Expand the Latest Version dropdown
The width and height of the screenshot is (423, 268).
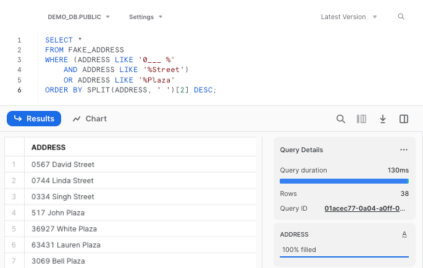click(349, 17)
